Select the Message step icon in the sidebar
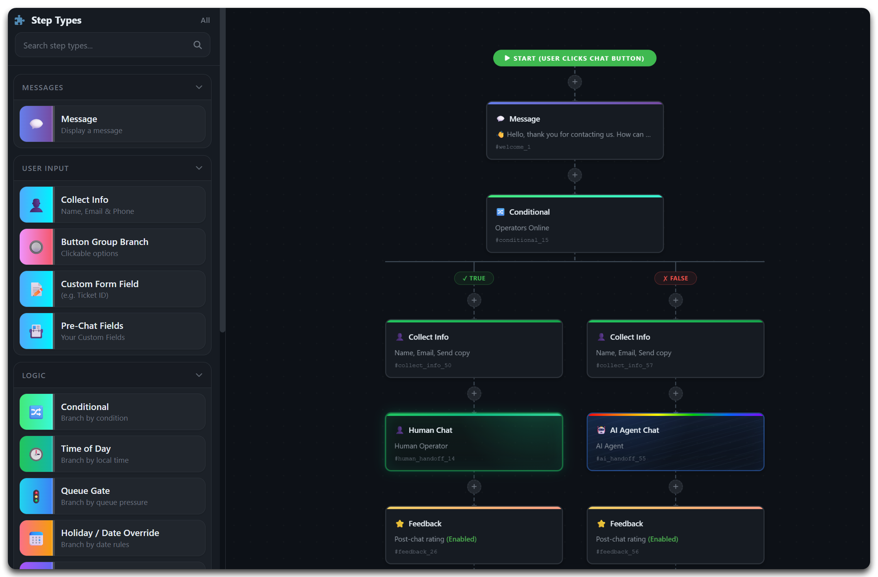Viewport: 878px width, 577px height. click(x=36, y=124)
